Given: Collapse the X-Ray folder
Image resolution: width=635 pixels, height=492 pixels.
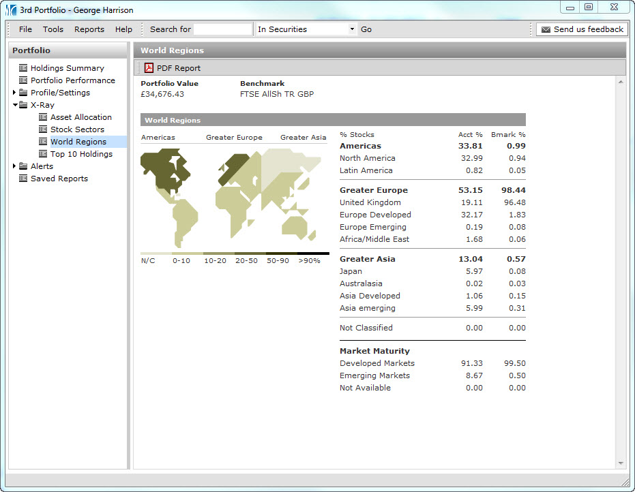Looking at the screenshot, I should tap(14, 105).
